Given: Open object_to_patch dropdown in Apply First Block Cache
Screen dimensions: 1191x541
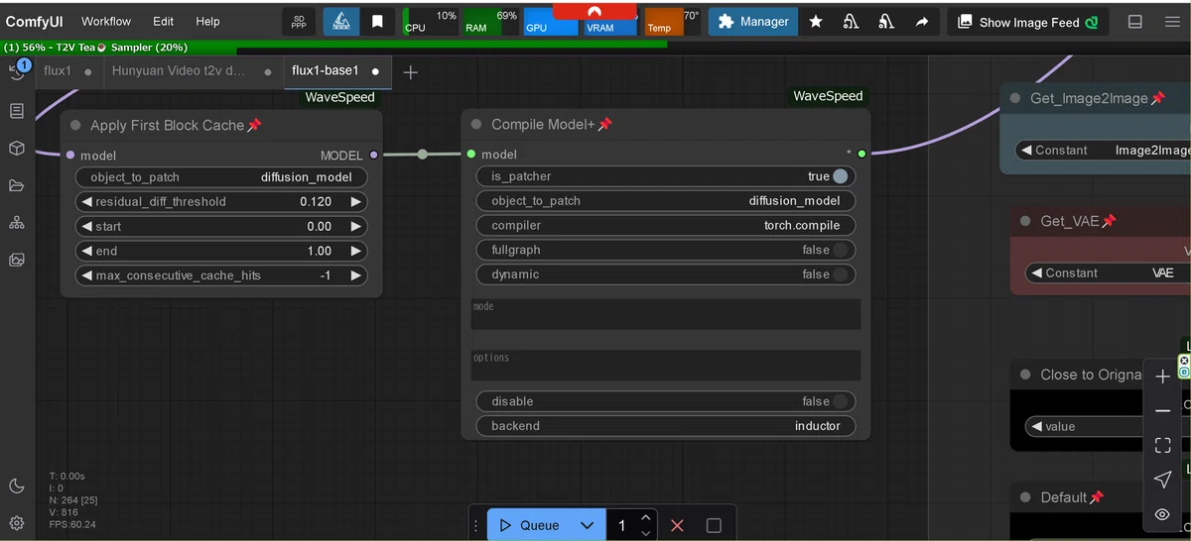Looking at the screenshot, I should pyautogui.click(x=221, y=177).
